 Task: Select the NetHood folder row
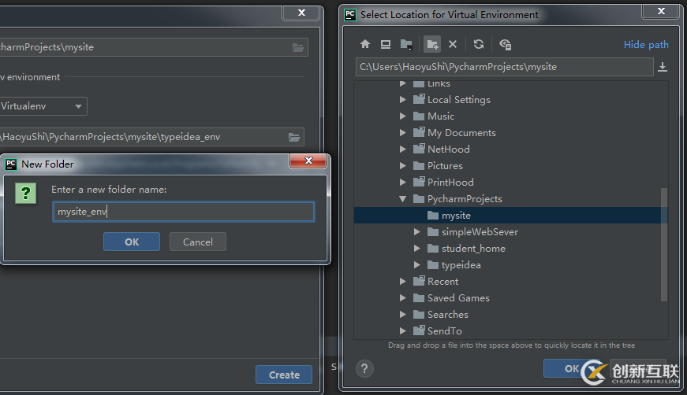click(x=510, y=149)
